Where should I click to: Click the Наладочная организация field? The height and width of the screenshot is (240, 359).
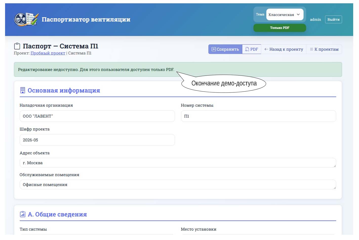97,116
